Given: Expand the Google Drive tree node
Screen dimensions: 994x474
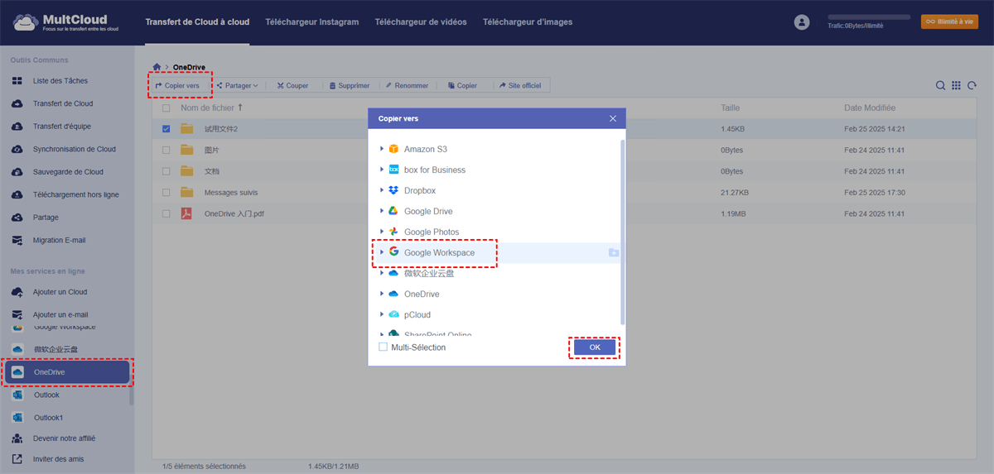Looking at the screenshot, I should click(382, 211).
